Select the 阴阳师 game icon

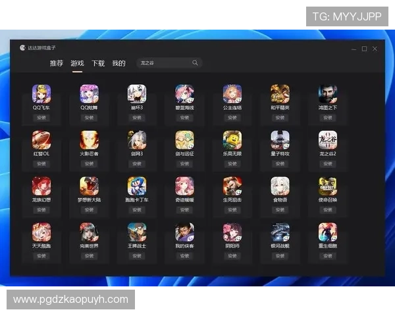click(x=232, y=232)
